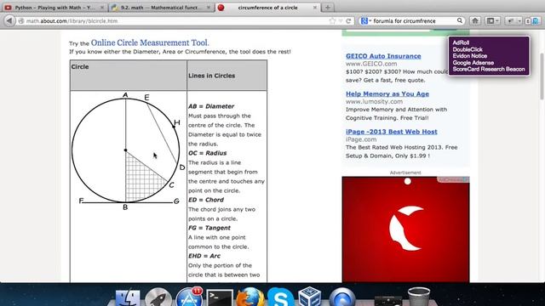The height and width of the screenshot is (306, 545).
Task: Click the 'ED = Chord' heading
Action: click(x=206, y=200)
